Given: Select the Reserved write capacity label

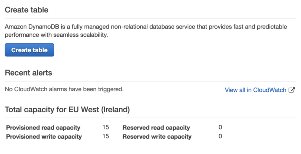Looking at the screenshot, I should pos(157,137).
